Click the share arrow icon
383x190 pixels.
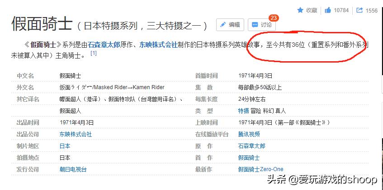(359, 10)
